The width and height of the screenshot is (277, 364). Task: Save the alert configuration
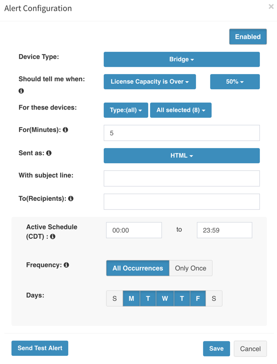[216, 349]
